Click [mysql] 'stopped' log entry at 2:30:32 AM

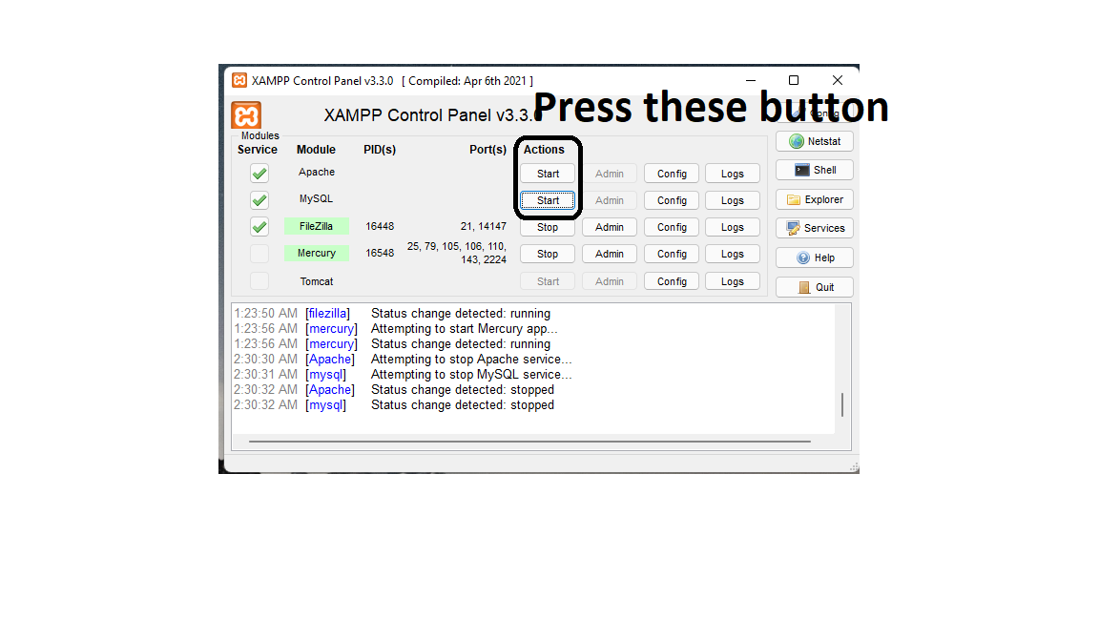(394, 405)
